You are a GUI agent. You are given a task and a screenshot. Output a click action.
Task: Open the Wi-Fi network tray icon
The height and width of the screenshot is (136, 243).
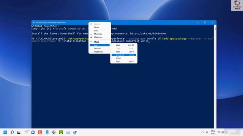click(219, 132)
